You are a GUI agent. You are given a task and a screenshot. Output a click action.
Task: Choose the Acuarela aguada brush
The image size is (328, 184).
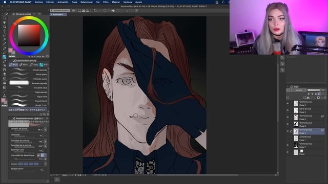click(29, 83)
